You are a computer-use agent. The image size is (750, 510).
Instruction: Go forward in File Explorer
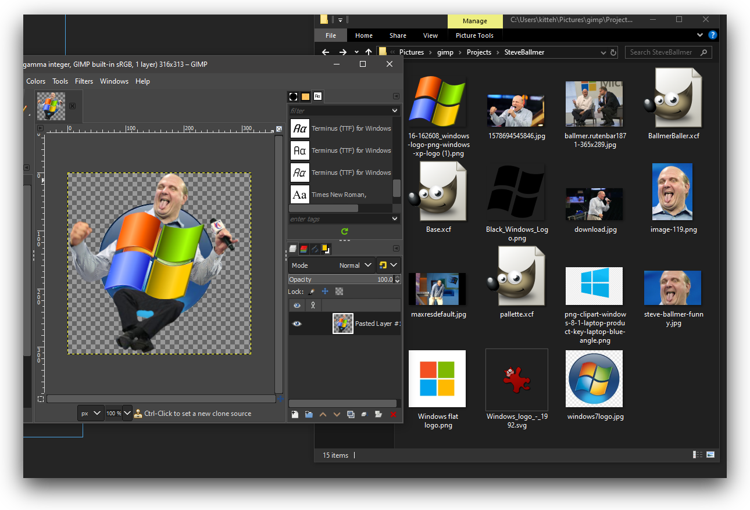tap(343, 52)
